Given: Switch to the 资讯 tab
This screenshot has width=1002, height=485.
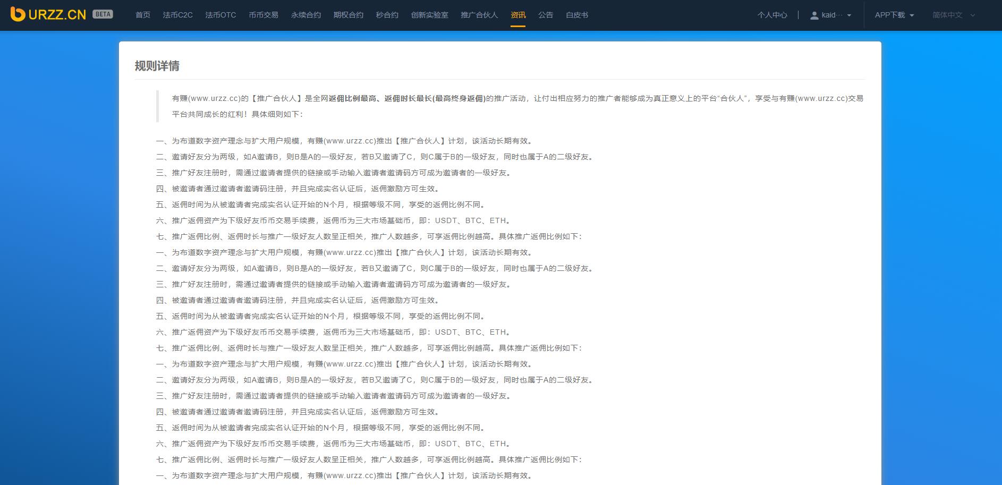Looking at the screenshot, I should [x=518, y=15].
